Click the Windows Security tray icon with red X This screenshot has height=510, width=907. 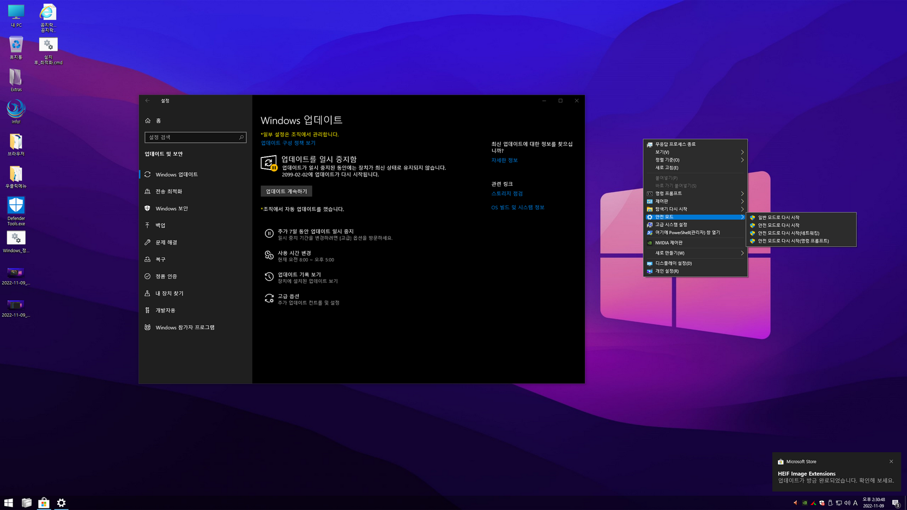pos(822,503)
